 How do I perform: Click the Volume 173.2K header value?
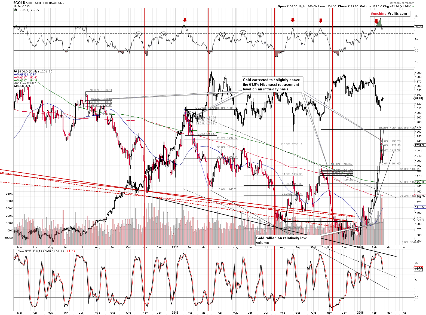pos(370,6)
